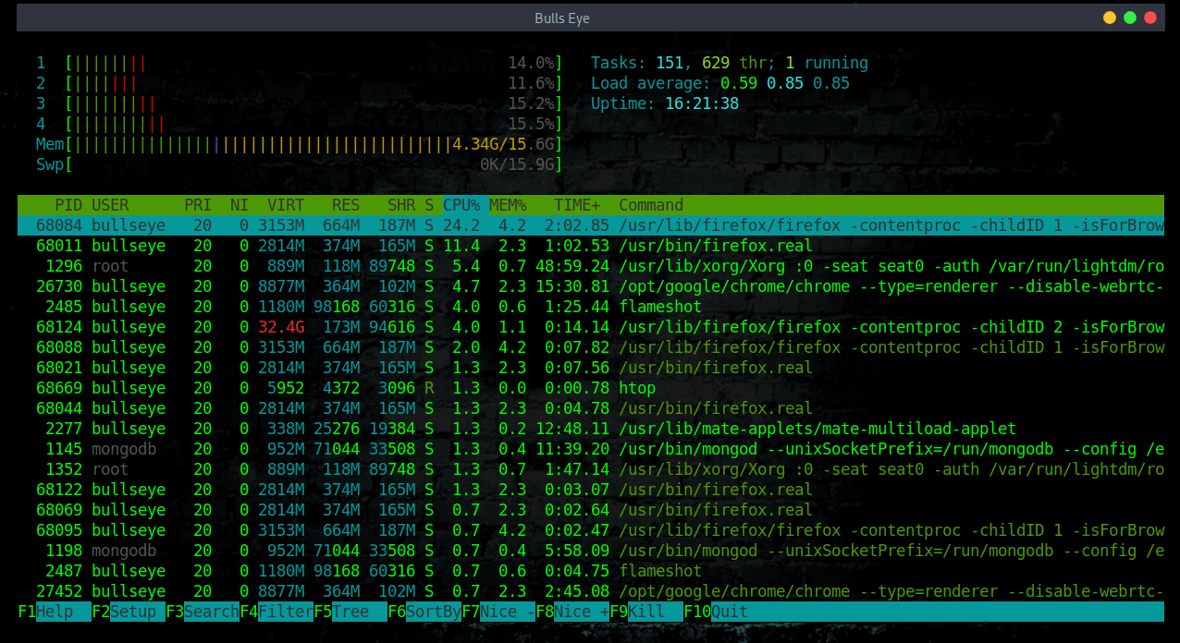
Task: Select flameshot process PID 2487
Action: [591, 571]
